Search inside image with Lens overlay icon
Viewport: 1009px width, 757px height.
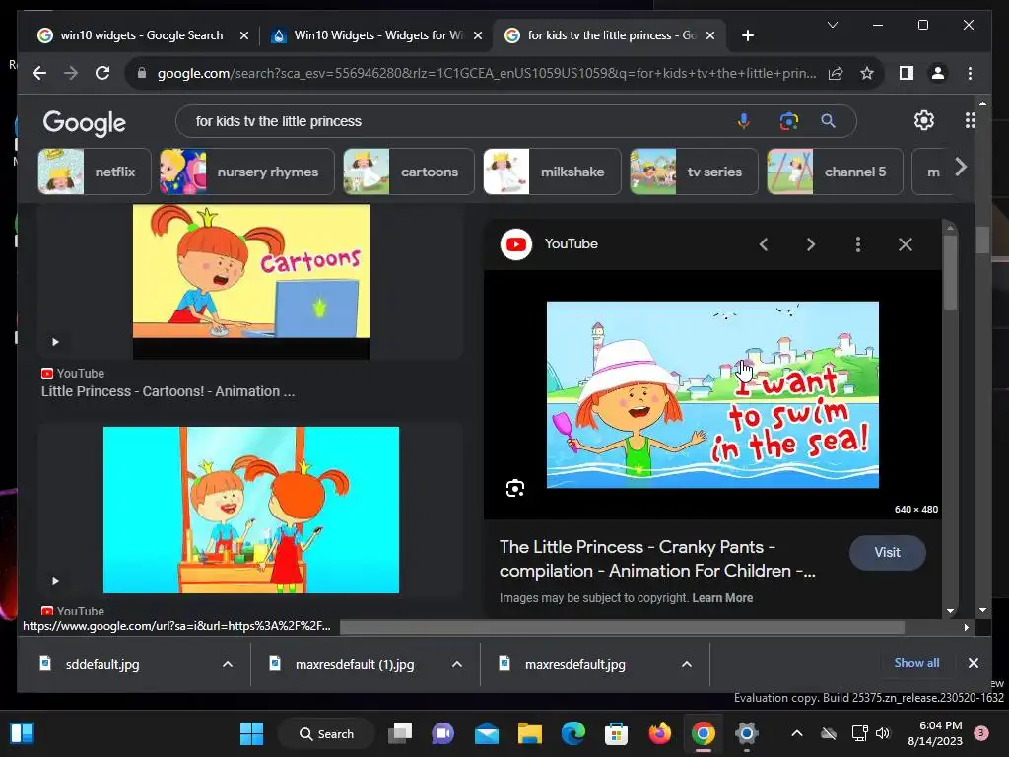(x=514, y=489)
